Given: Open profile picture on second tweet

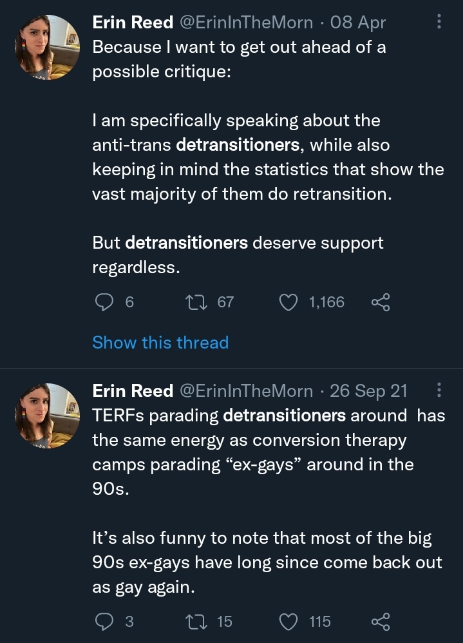Looking at the screenshot, I should pyautogui.click(x=47, y=416).
